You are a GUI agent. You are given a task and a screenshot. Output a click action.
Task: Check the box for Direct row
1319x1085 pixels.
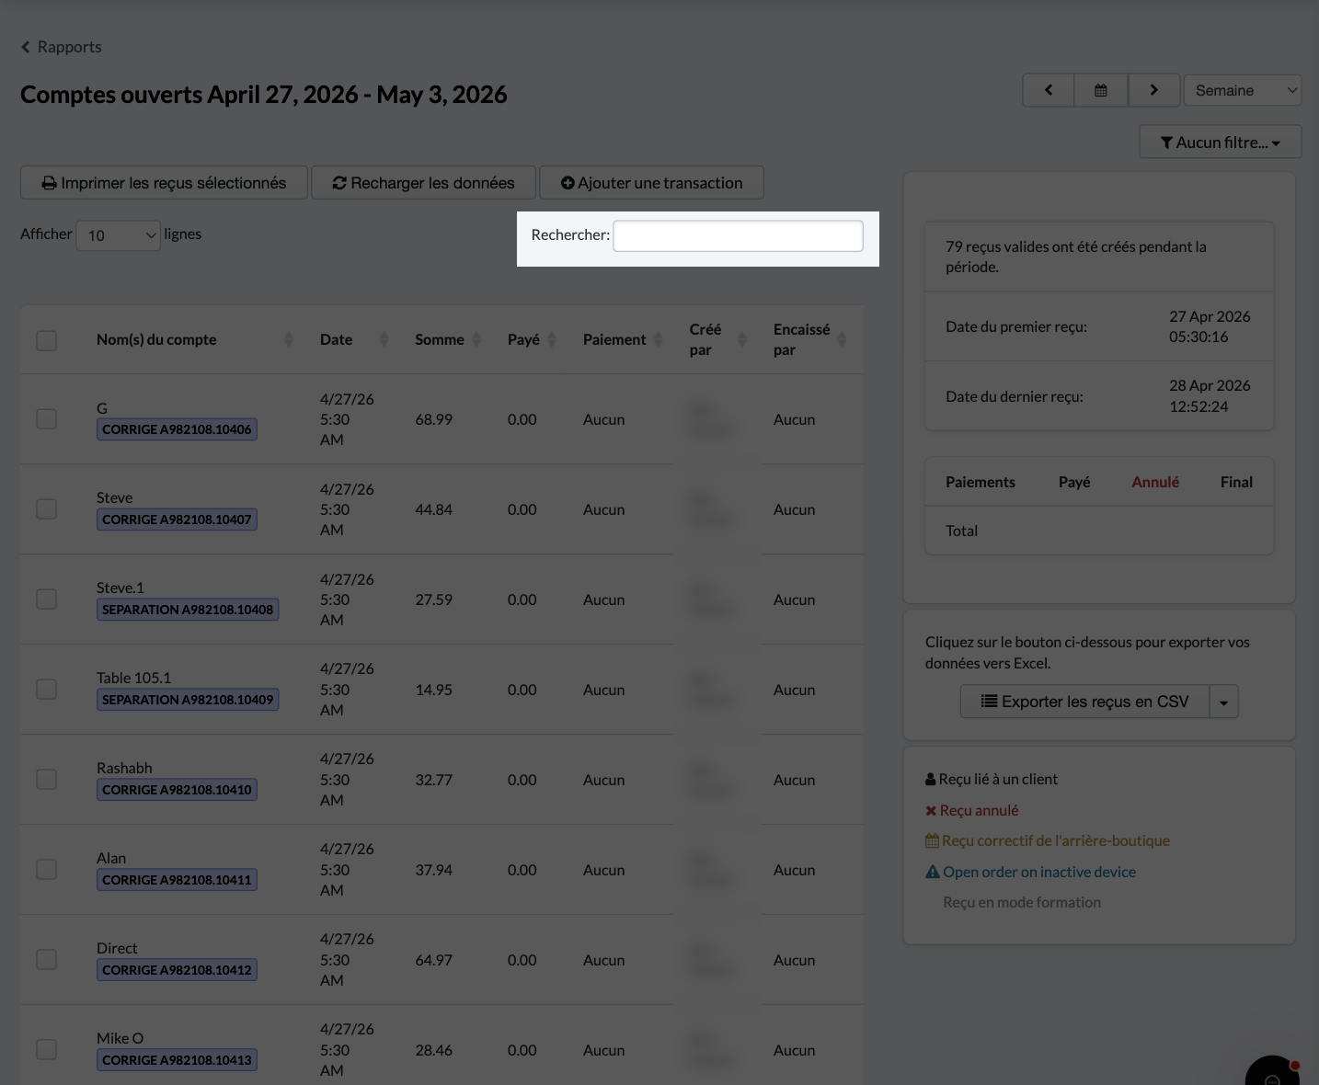pyautogui.click(x=46, y=960)
